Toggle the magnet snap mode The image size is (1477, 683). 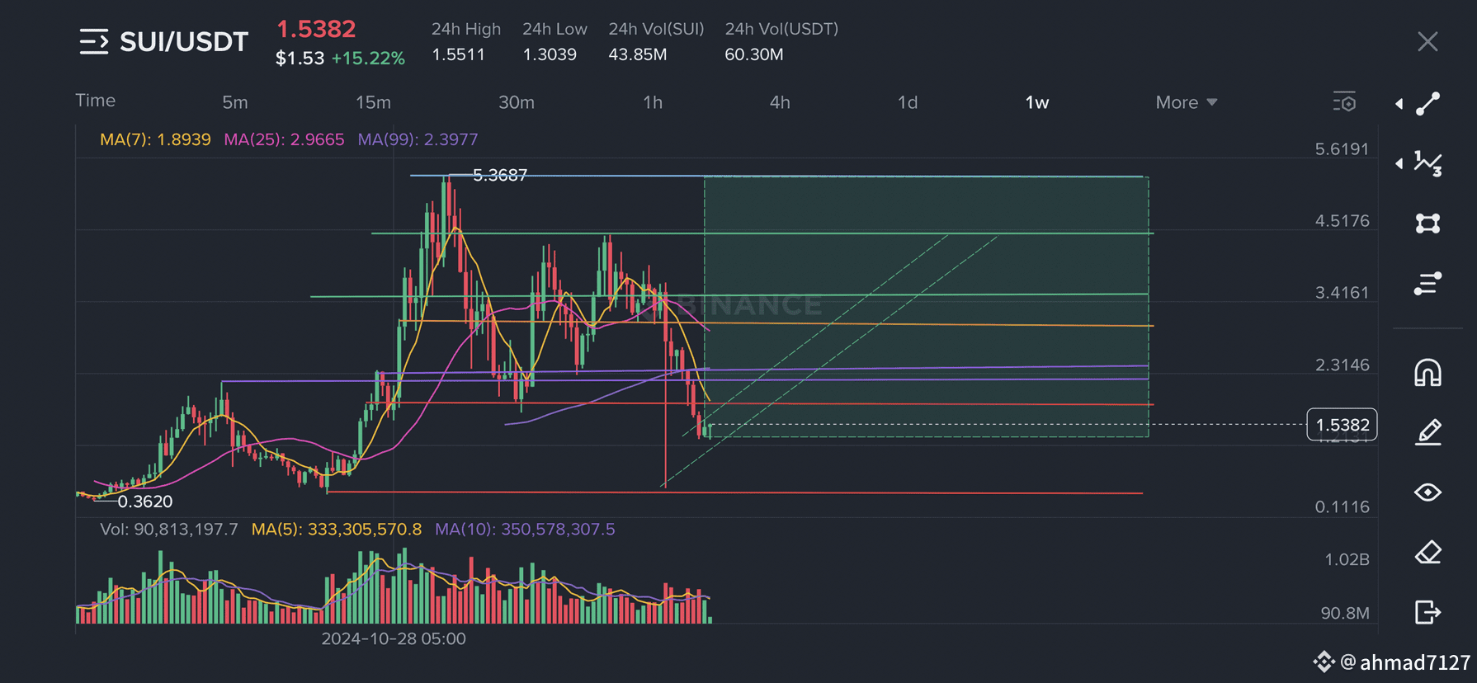(1428, 373)
